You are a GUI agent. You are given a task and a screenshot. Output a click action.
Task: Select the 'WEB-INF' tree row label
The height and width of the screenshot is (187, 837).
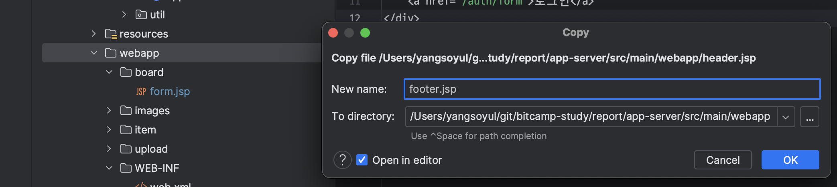[157, 168]
